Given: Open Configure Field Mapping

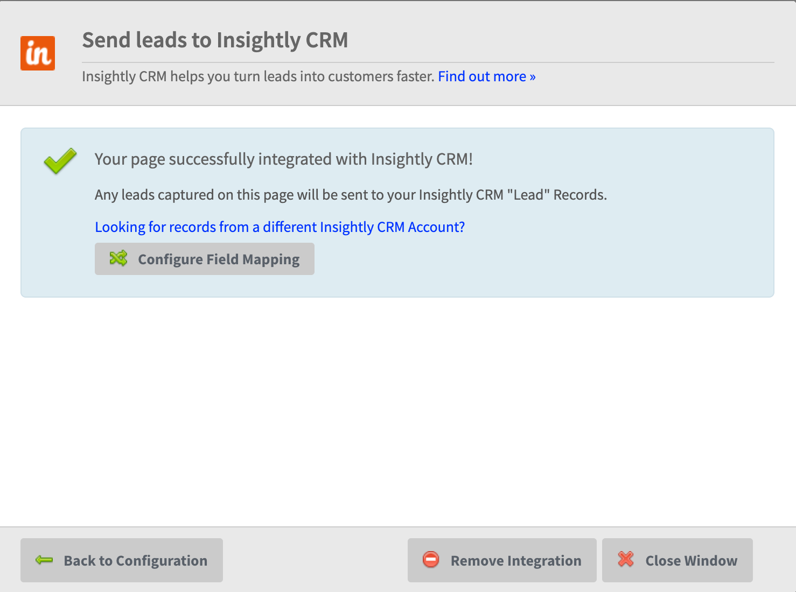Looking at the screenshot, I should tap(205, 259).
